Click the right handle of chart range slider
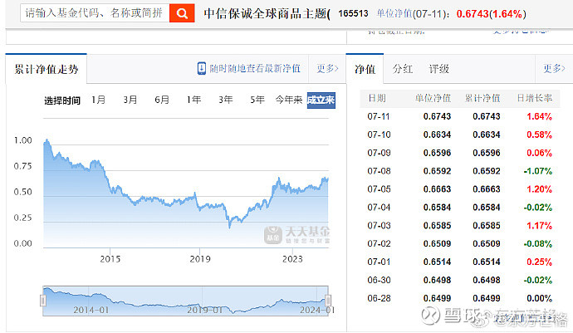The width and height of the screenshot is (573, 333). point(328,301)
